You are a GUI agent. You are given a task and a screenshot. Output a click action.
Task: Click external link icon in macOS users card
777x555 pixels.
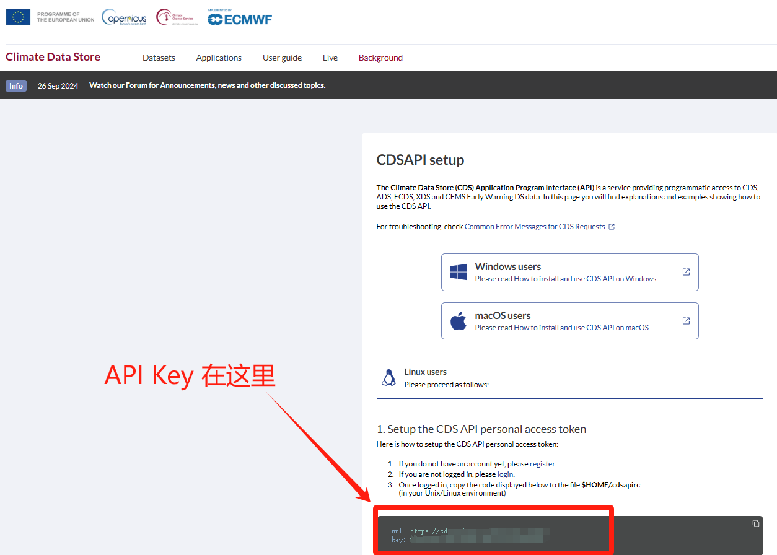pyautogui.click(x=686, y=321)
